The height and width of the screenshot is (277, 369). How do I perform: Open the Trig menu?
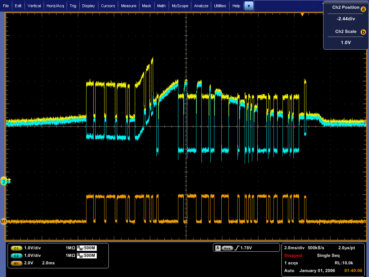[x=73, y=6]
